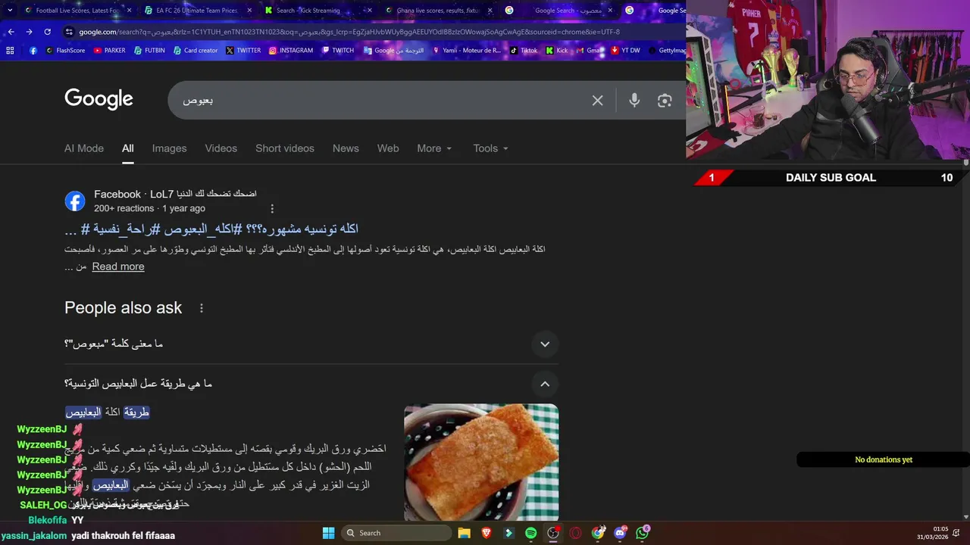Open the Gmail bookmark
This screenshot has width=970, height=545.
pyautogui.click(x=589, y=51)
